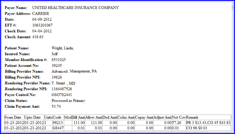Image resolution: width=235 pixels, height=134 pixels.
Task: Click the Billing Provider Name value
Action: (74, 71)
